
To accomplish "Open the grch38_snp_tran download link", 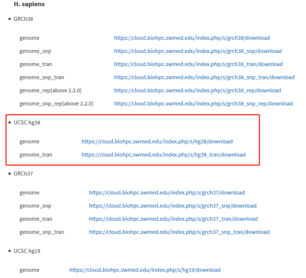I will pyautogui.click(x=204, y=77).
